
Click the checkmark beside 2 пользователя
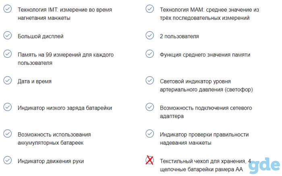click(149, 35)
